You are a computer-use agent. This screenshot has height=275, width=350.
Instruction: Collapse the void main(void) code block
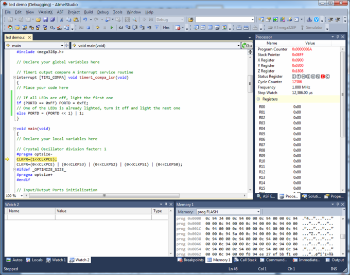[14, 129]
